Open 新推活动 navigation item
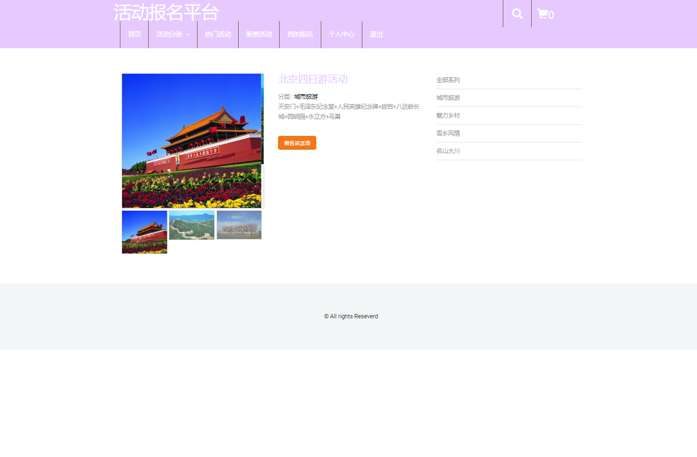Viewport: 697px width, 457px height. point(259,34)
